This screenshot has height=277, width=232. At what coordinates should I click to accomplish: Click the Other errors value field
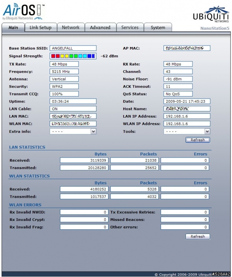pos(185,227)
